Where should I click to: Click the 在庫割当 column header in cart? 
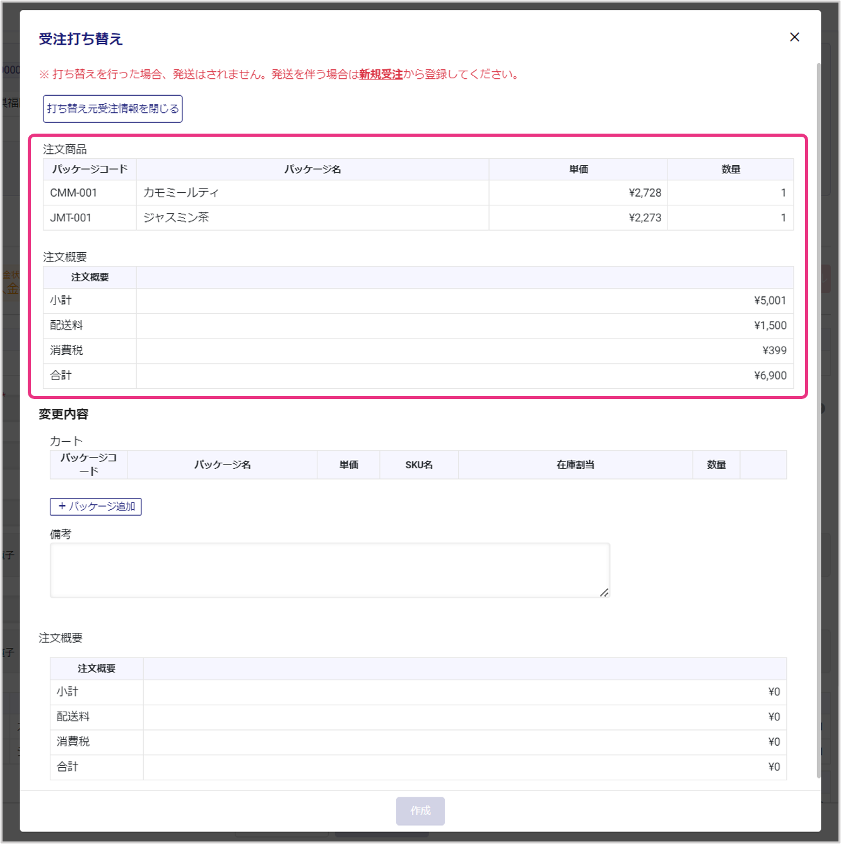coord(575,465)
